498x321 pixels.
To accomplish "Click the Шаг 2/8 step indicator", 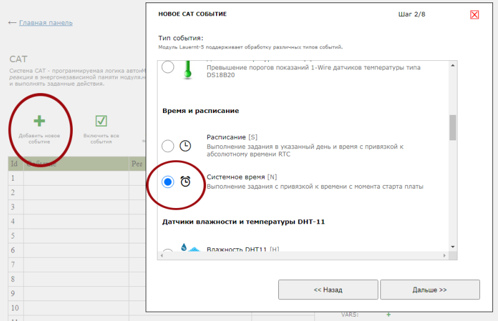I will [x=411, y=14].
